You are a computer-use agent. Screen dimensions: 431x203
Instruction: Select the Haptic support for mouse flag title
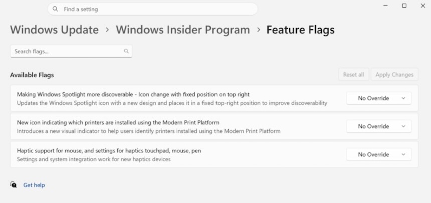(x=109, y=151)
